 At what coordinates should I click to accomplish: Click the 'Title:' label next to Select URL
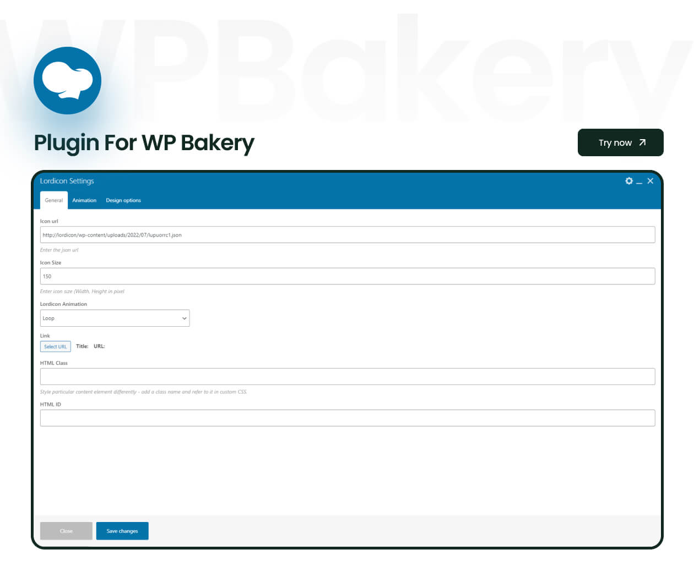82,346
